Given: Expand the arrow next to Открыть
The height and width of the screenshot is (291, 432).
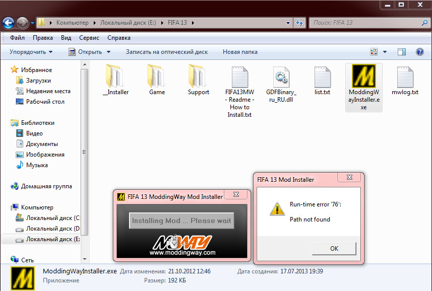Looking at the screenshot, I should click(108, 52).
